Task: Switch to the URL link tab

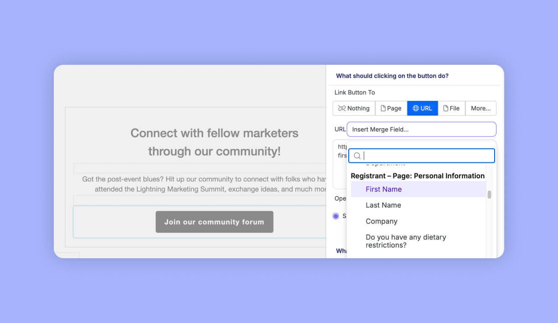Action: pyautogui.click(x=422, y=108)
